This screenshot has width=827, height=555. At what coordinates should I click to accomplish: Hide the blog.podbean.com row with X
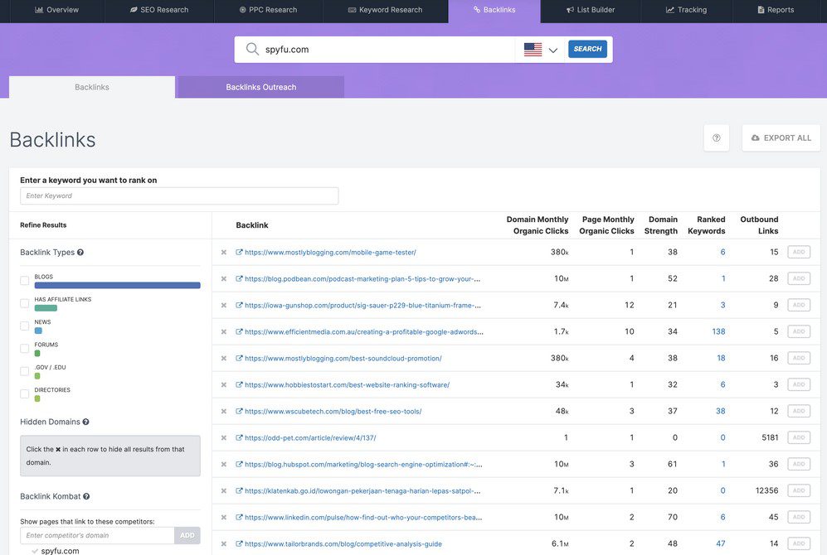click(224, 278)
